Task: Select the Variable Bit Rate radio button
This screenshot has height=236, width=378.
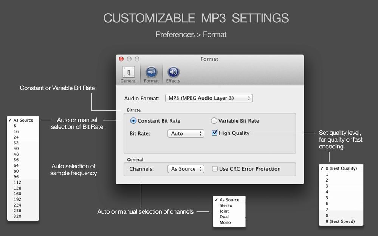Action: 214,121
